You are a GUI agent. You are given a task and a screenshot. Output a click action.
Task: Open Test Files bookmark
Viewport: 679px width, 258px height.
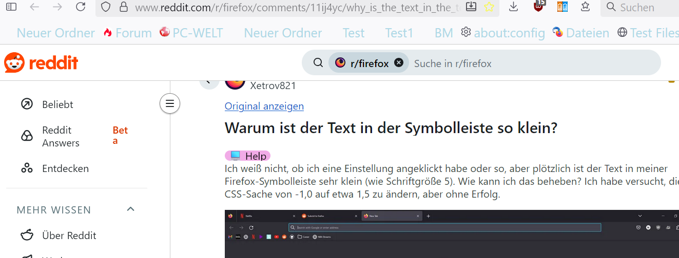(648, 33)
